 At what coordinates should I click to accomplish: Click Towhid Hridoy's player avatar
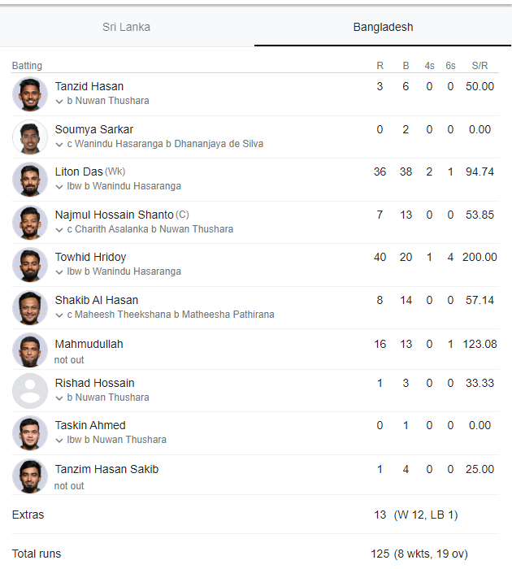[x=30, y=265]
